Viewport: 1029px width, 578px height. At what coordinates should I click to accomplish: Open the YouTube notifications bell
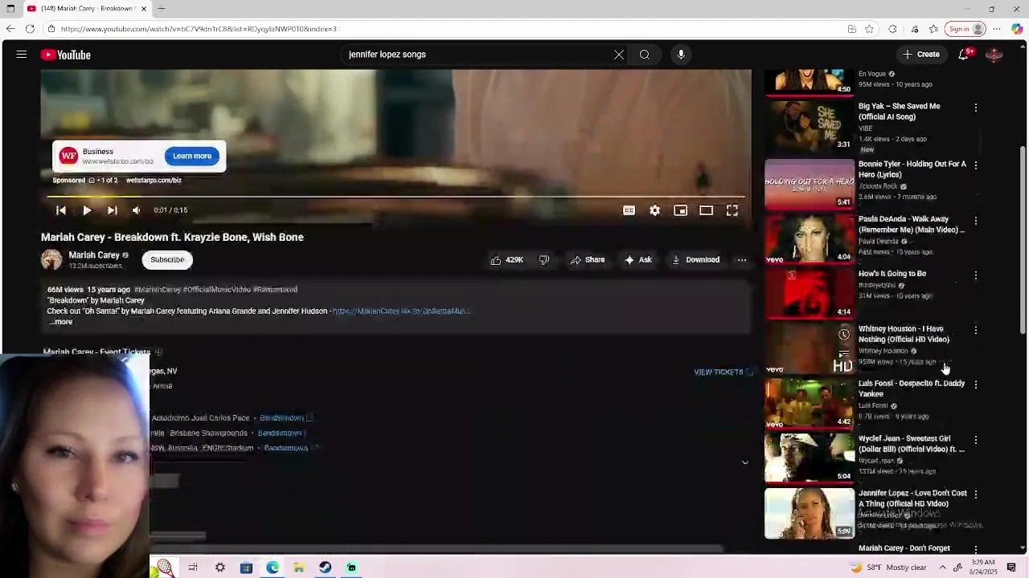point(964,55)
